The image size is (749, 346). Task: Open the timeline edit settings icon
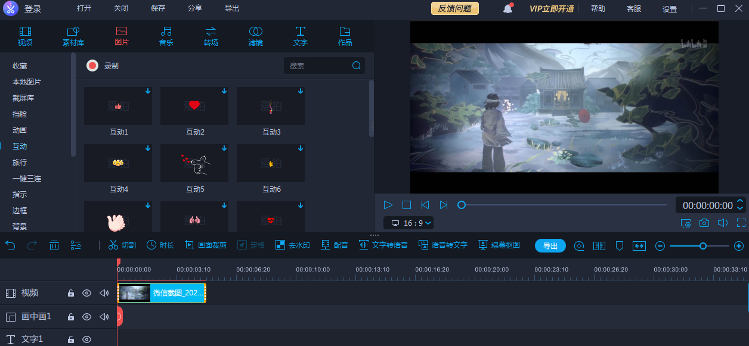point(76,245)
